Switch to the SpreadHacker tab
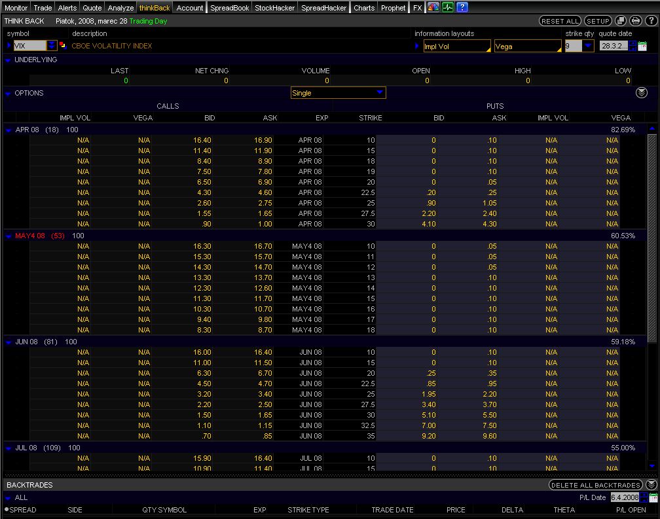Viewport: 660px width, 519px height. 323,8
